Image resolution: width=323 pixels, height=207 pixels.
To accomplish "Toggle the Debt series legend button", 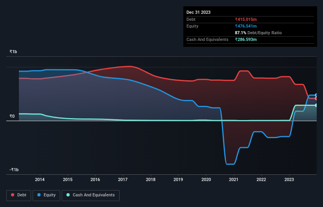I will tap(19, 195).
